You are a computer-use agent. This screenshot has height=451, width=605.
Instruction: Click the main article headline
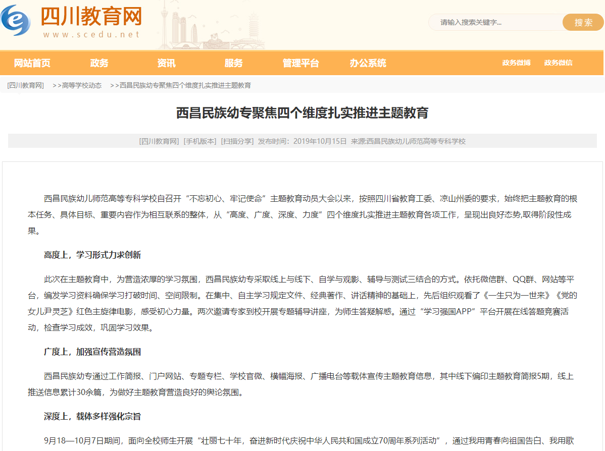coord(302,112)
